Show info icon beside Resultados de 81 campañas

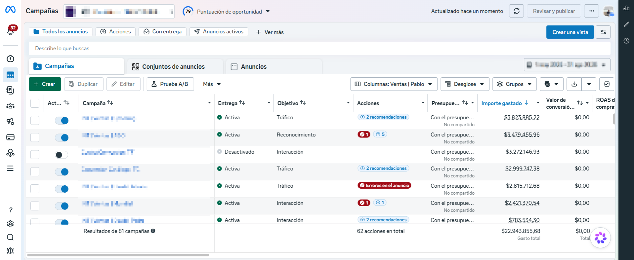tap(153, 231)
